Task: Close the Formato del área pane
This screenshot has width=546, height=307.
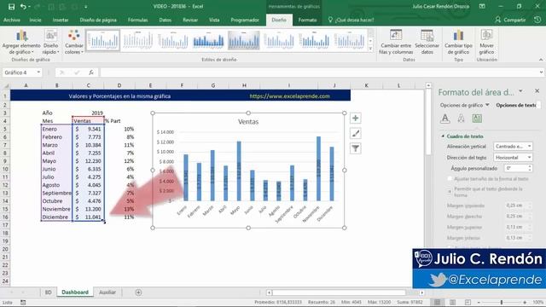Action: 537,91
